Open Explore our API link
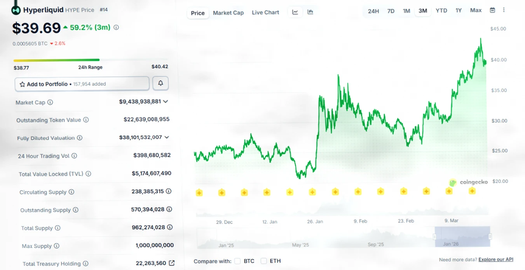The width and height of the screenshot is (525, 270). point(496,260)
